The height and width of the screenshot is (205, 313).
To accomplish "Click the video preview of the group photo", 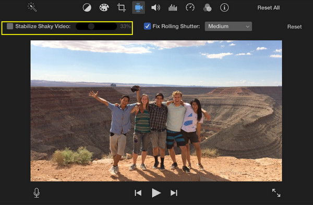I will point(156,111).
